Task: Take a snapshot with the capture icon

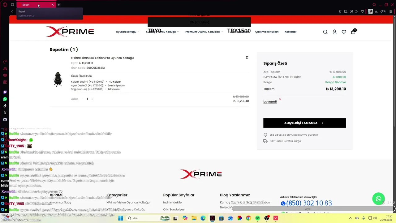Action: pos(346,11)
